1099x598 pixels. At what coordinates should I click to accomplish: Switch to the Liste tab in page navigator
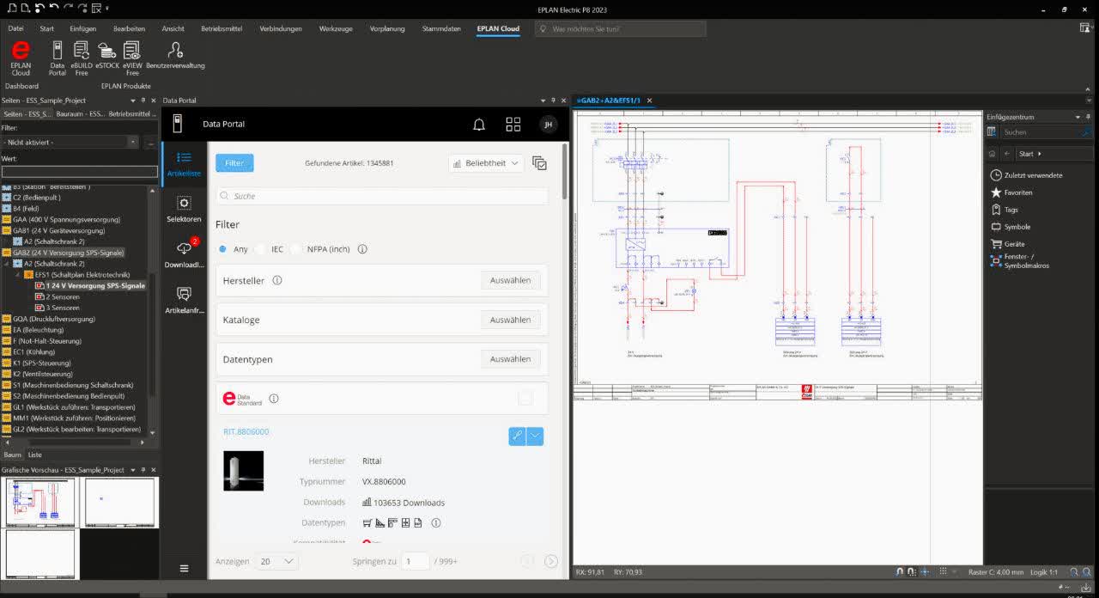(x=34, y=455)
